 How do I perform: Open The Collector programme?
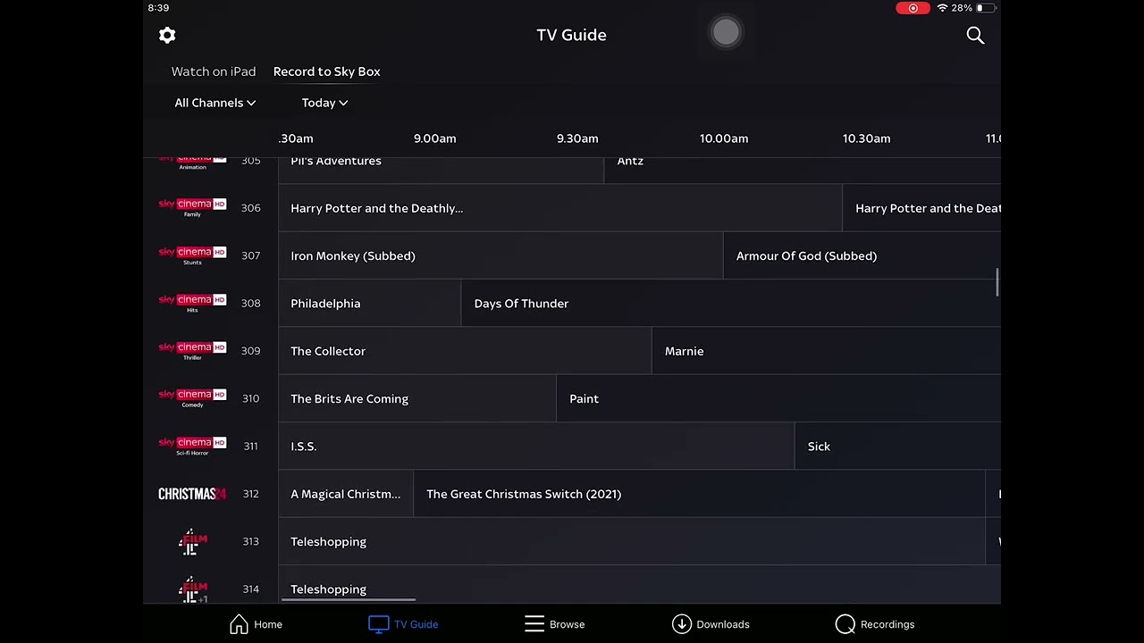(x=465, y=351)
